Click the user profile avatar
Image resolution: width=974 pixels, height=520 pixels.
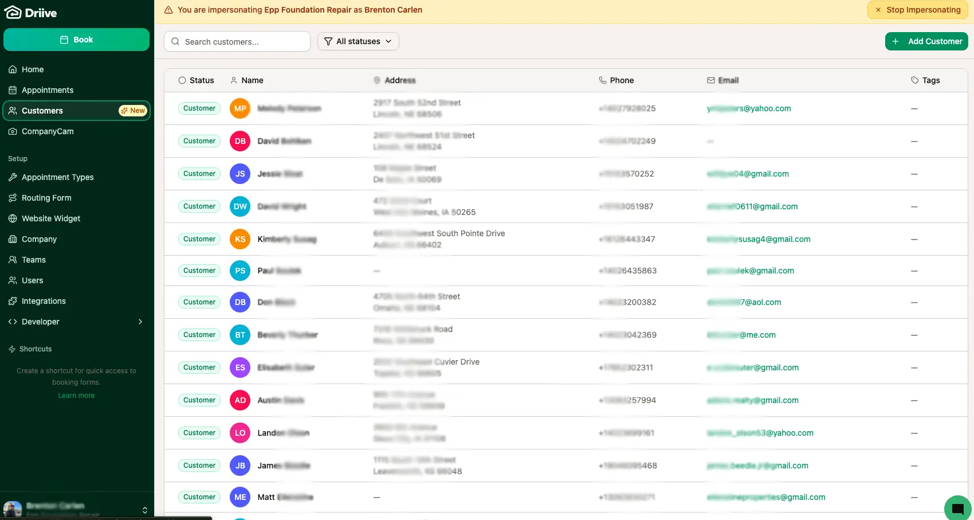point(13,510)
